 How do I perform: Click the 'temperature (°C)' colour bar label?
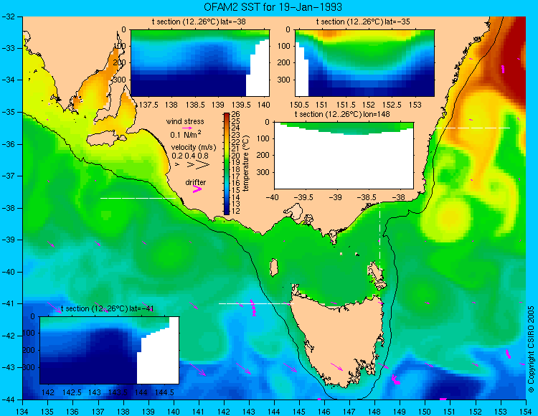tap(245, 164)
